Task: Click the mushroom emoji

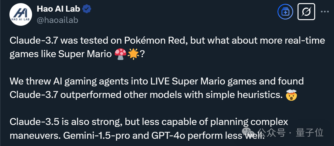Action: tap(121, 54)
